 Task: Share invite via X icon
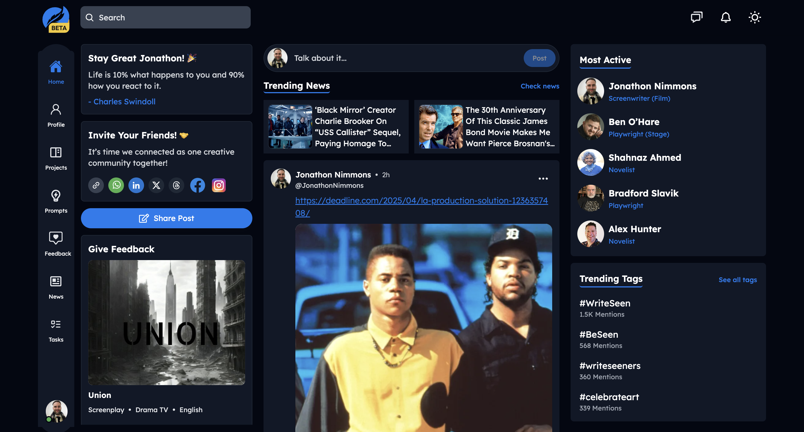tap(156, 185)
